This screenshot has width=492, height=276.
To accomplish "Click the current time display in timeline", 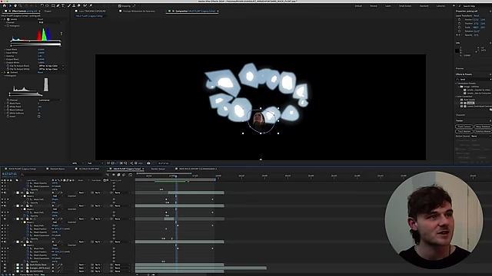I will [x=9, y=174].
